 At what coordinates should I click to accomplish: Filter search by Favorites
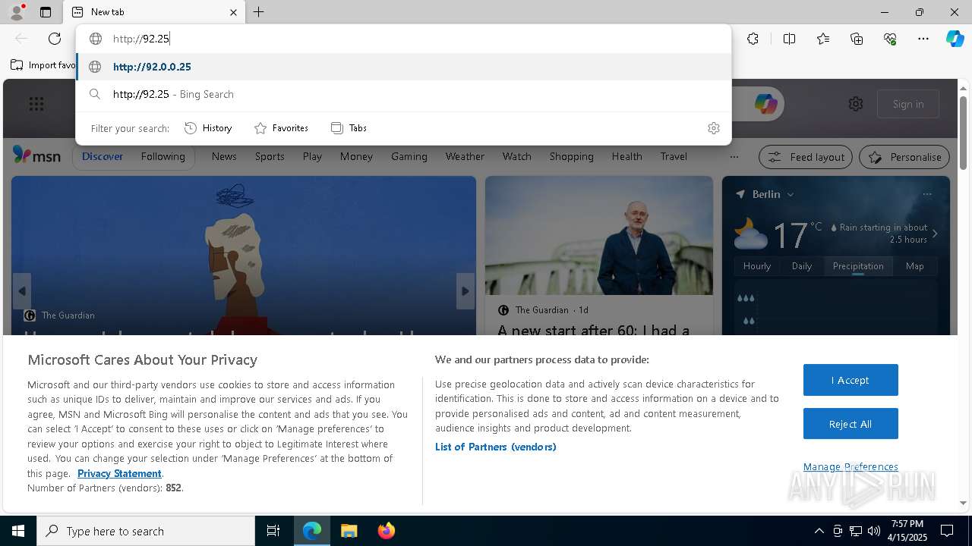point(281,128)
